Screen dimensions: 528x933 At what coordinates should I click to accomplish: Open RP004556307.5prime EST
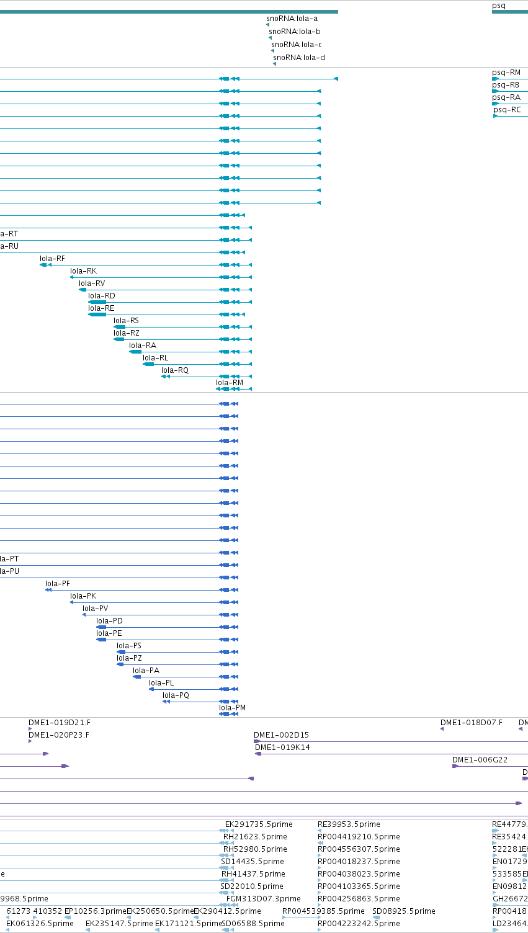coord(359,849)
